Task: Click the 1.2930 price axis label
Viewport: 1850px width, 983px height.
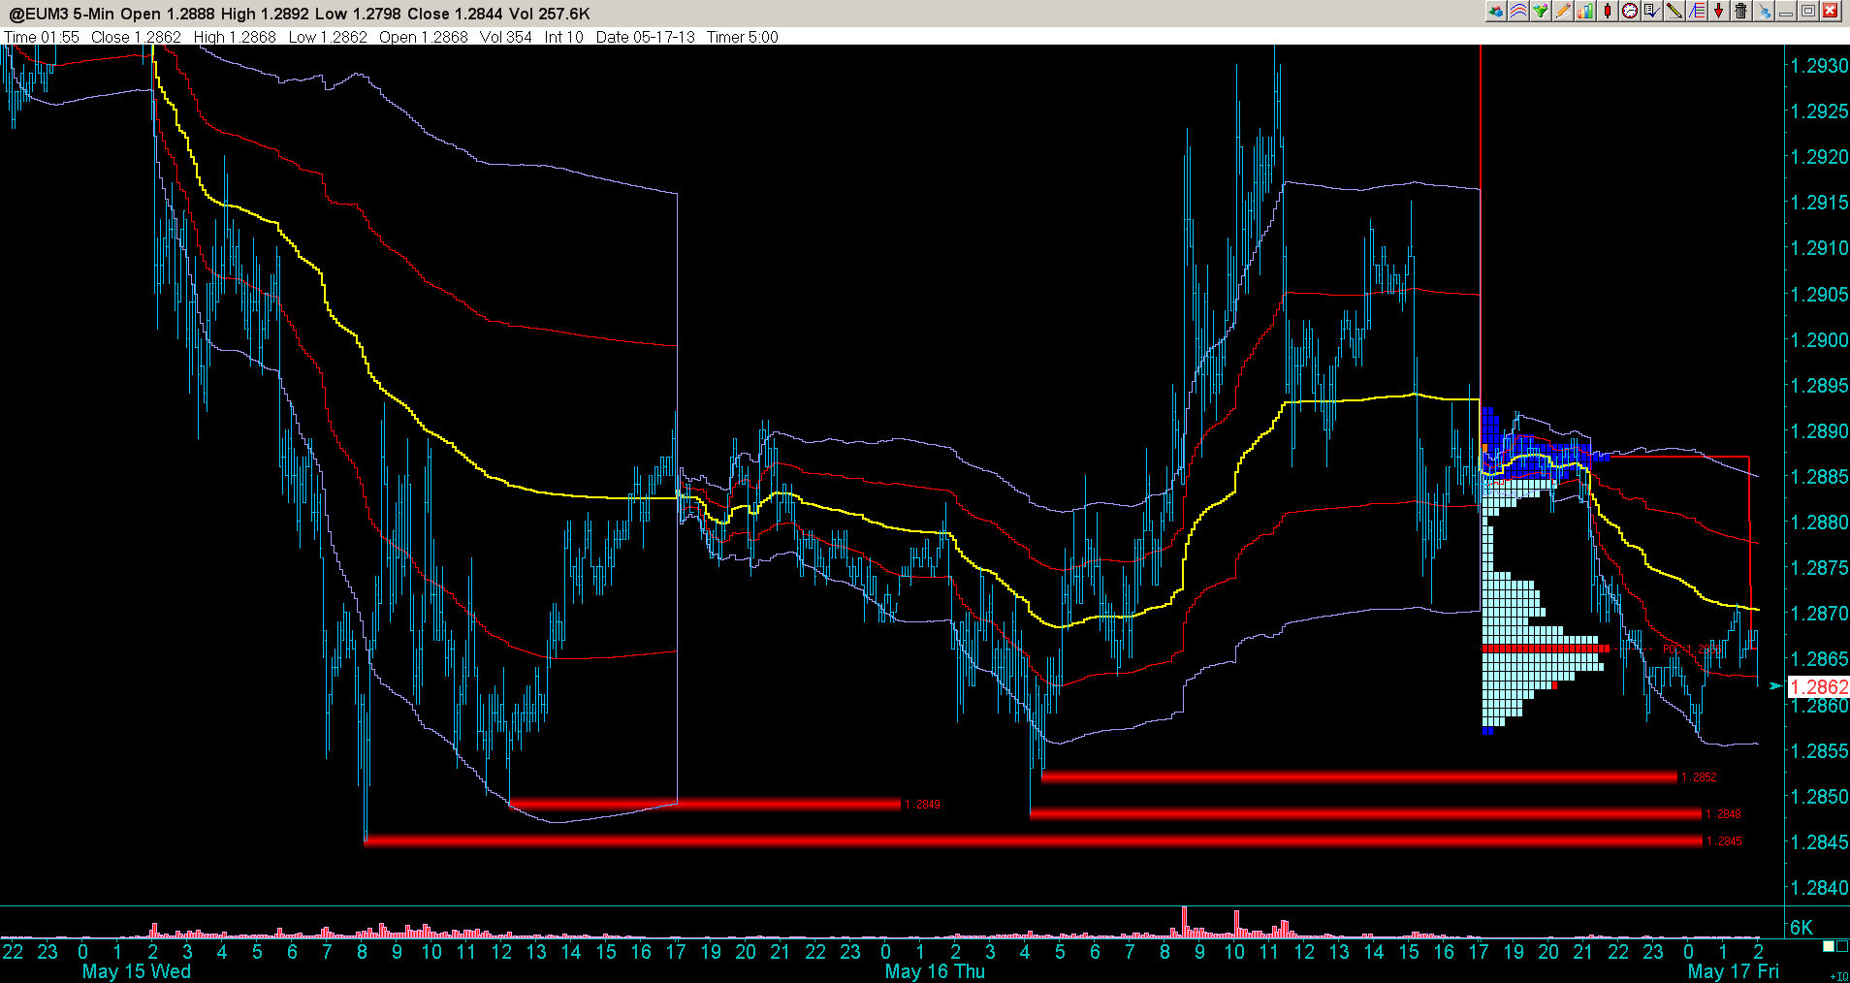Action: coord(1819,66)
